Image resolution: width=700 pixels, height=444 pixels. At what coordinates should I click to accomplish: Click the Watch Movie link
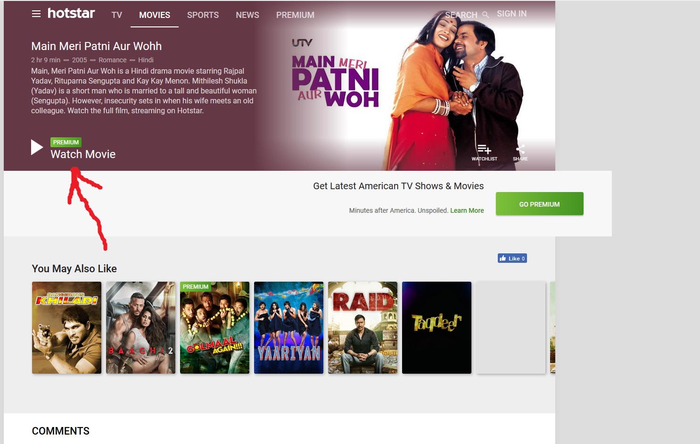tap(83, 154)
